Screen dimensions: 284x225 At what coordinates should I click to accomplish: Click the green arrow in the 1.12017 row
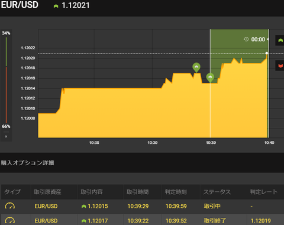84,221
